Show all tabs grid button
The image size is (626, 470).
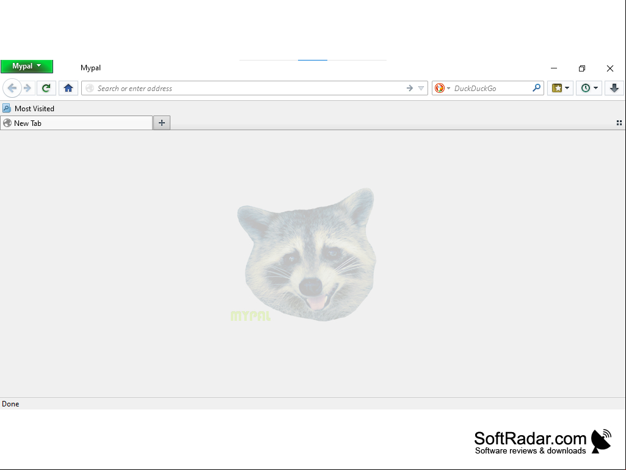tap(619, 123)
